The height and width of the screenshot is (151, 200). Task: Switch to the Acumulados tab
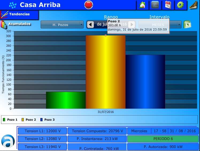20,24
